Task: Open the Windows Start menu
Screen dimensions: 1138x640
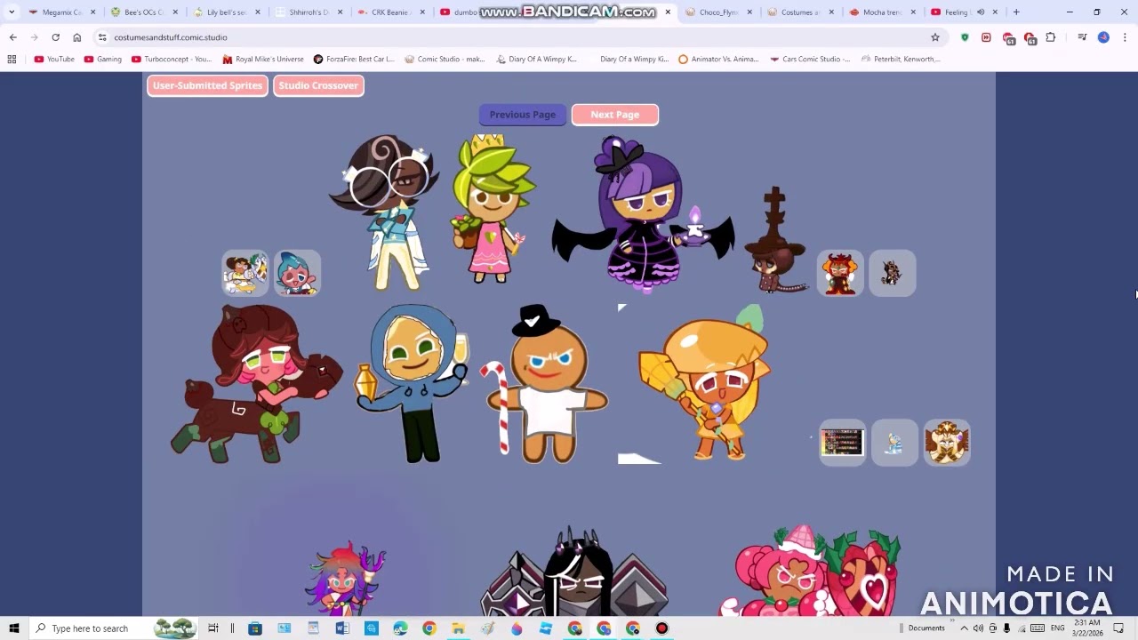Action: click(14, 628)
